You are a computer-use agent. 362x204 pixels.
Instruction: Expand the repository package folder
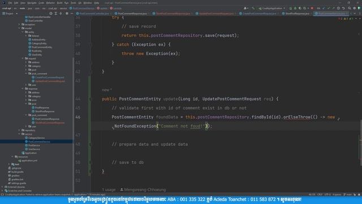[x=19, y=130]
